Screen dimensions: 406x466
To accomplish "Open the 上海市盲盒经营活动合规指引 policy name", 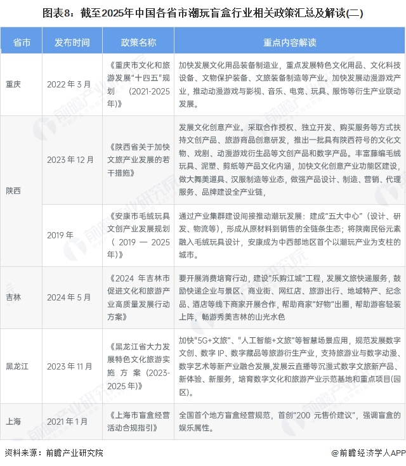I will (138, 421).
